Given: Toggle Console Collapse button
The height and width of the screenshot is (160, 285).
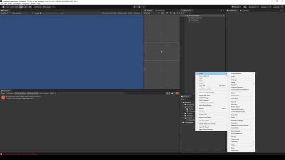Looking at the screenshot, I should (x=10, y=93).
